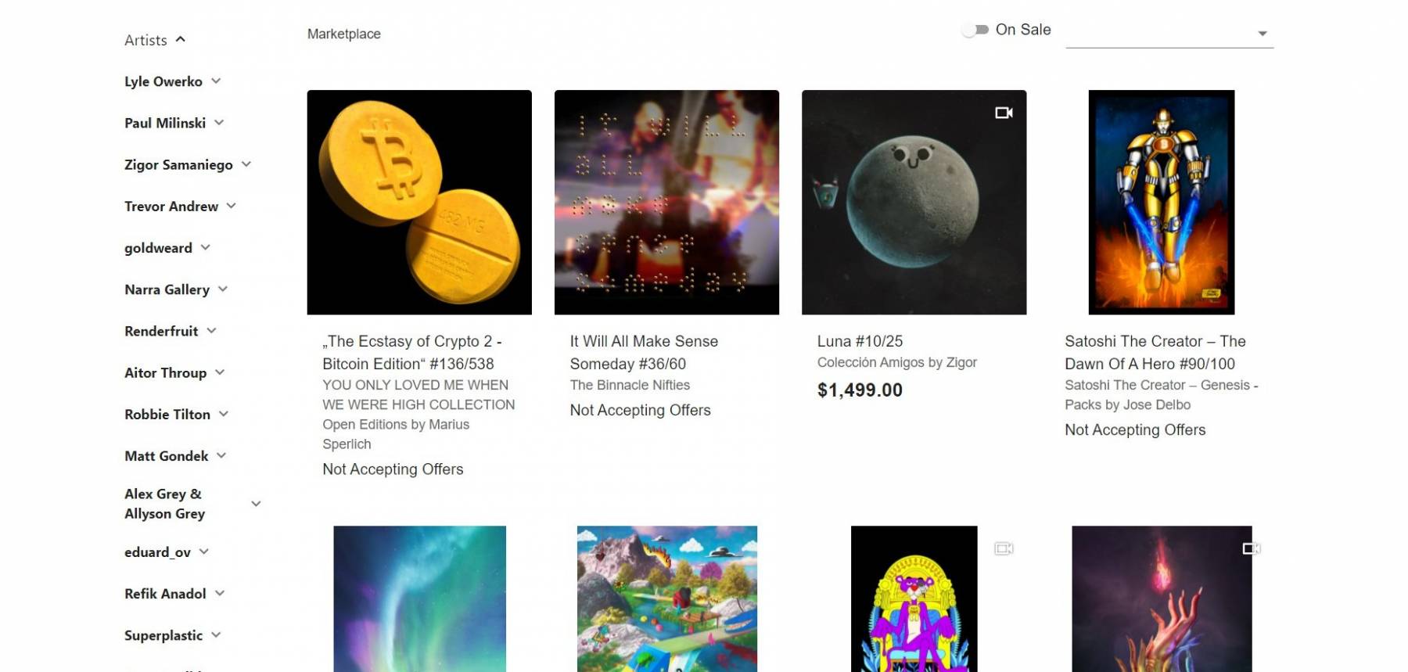The width and height of the screenshot is (1408, 672).
Task: Expand the Lyle Owerko artist entry
Action: pyautogui.click(x=216, y=81)
